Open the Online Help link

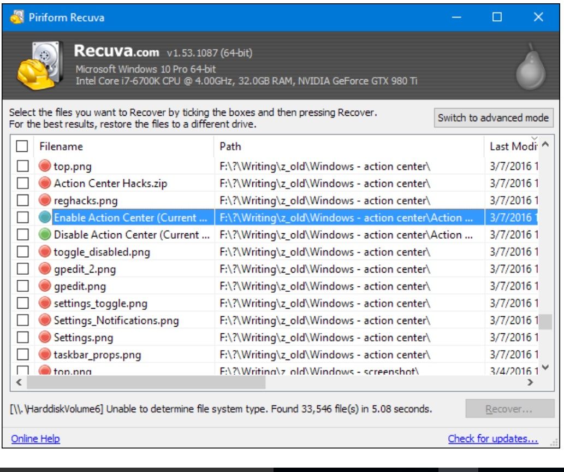(x=35, y=439)
